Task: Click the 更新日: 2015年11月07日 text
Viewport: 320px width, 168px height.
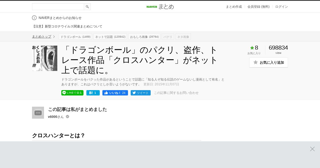Action: point(161,84)
